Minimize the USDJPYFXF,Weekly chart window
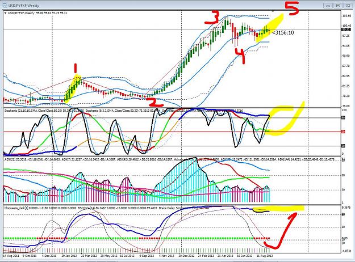The image size is (355, 262). coord(328,6)
